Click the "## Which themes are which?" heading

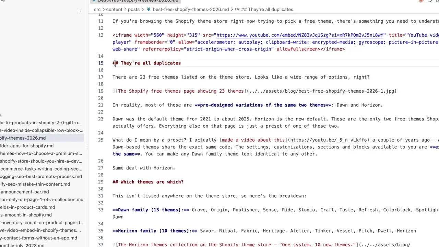(148, 182)
